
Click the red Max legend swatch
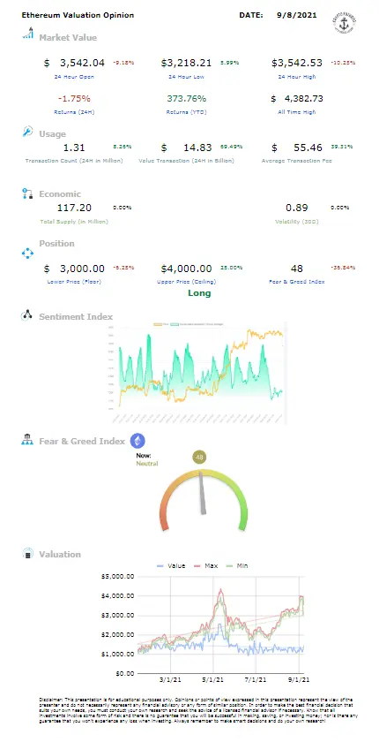[x=196, y=565]
